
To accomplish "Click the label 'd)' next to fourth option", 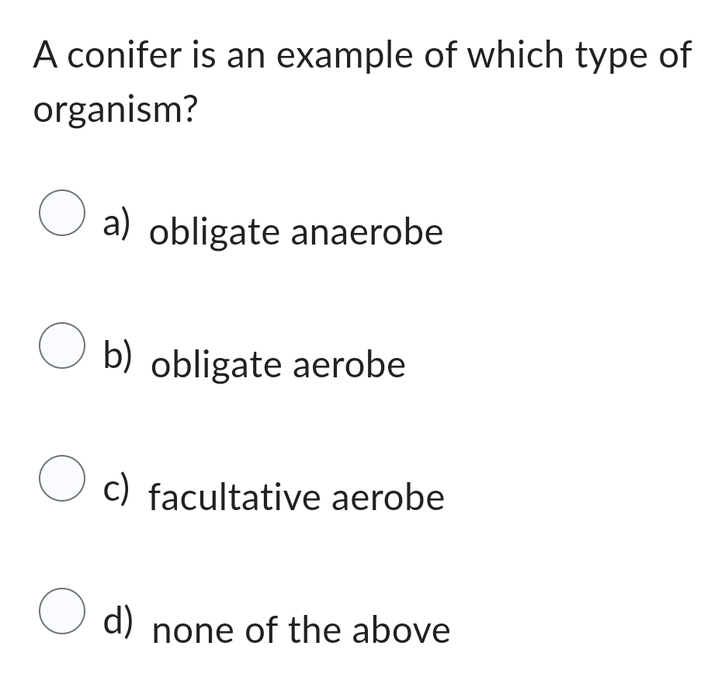I will tap(117, 622).
